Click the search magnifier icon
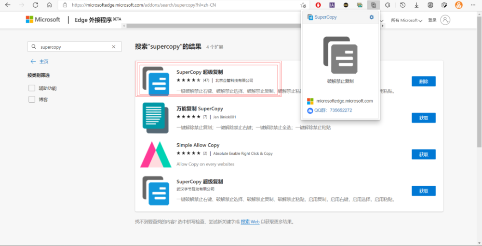The height and width of the screenshot is (246, 482). (34, 47)
